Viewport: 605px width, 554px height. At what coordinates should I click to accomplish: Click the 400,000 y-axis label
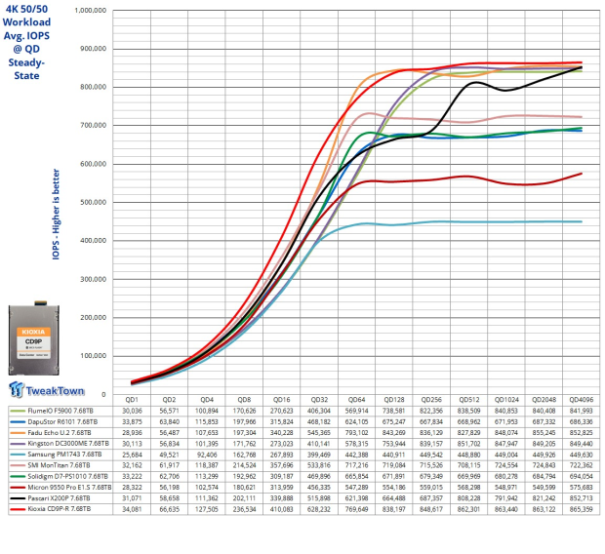(93, 241)
